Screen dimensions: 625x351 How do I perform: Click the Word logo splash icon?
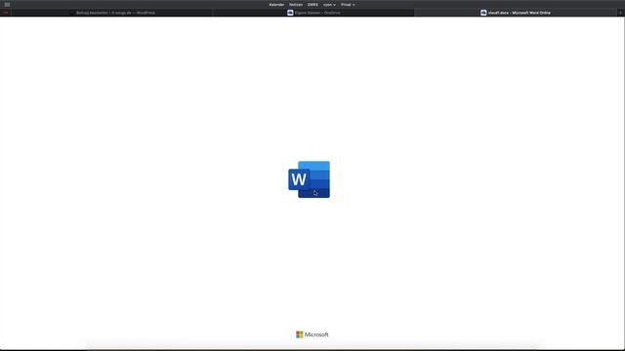309,179
